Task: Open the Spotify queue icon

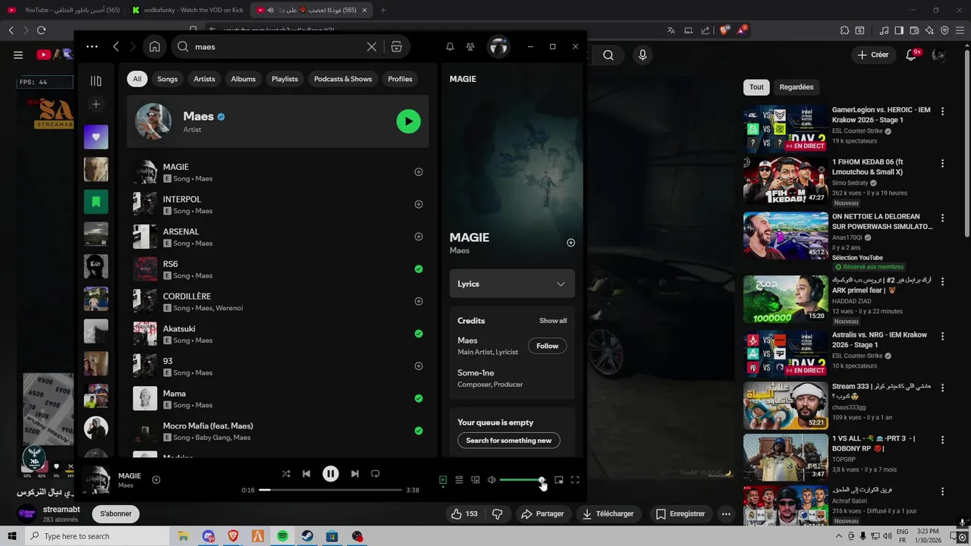Action: (459, 479)
